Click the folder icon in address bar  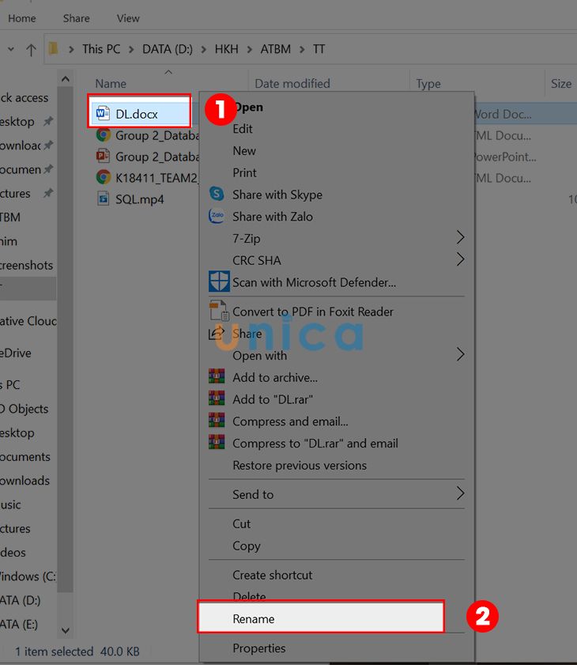click(54, 48)
